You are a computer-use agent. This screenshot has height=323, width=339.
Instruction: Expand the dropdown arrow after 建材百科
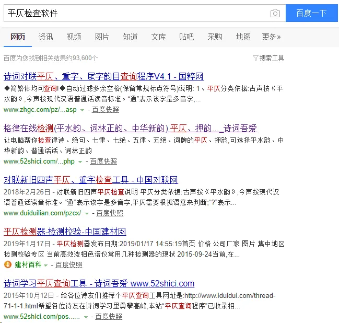click(45, 265)
